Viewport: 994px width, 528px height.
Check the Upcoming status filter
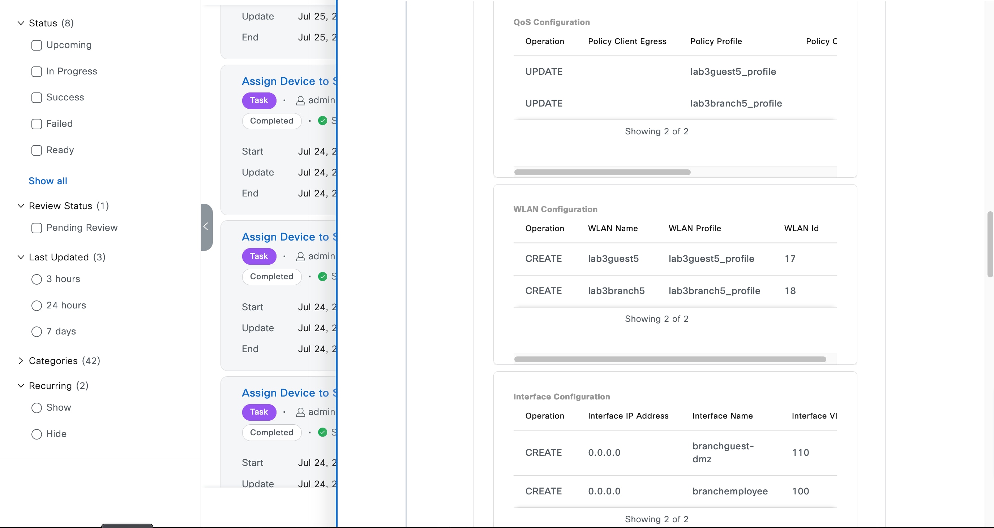37,45
